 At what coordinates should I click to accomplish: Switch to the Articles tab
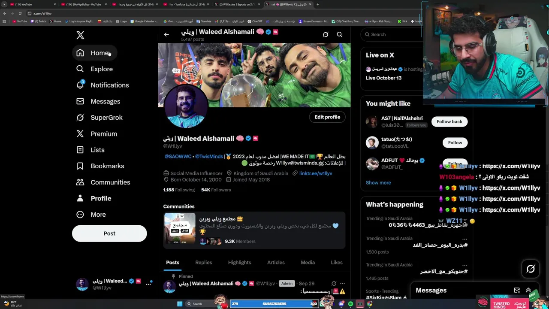276,263
